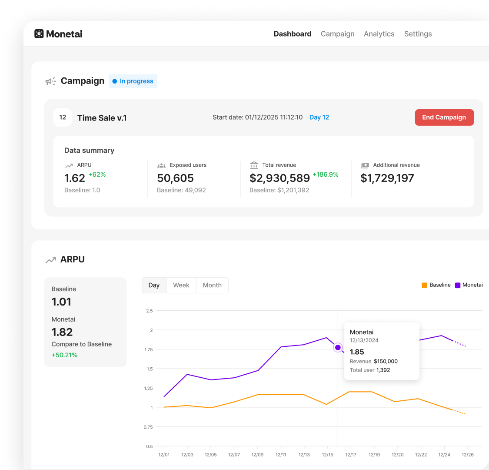Click the ARPU trend arrow icon in Data summary

69,165
